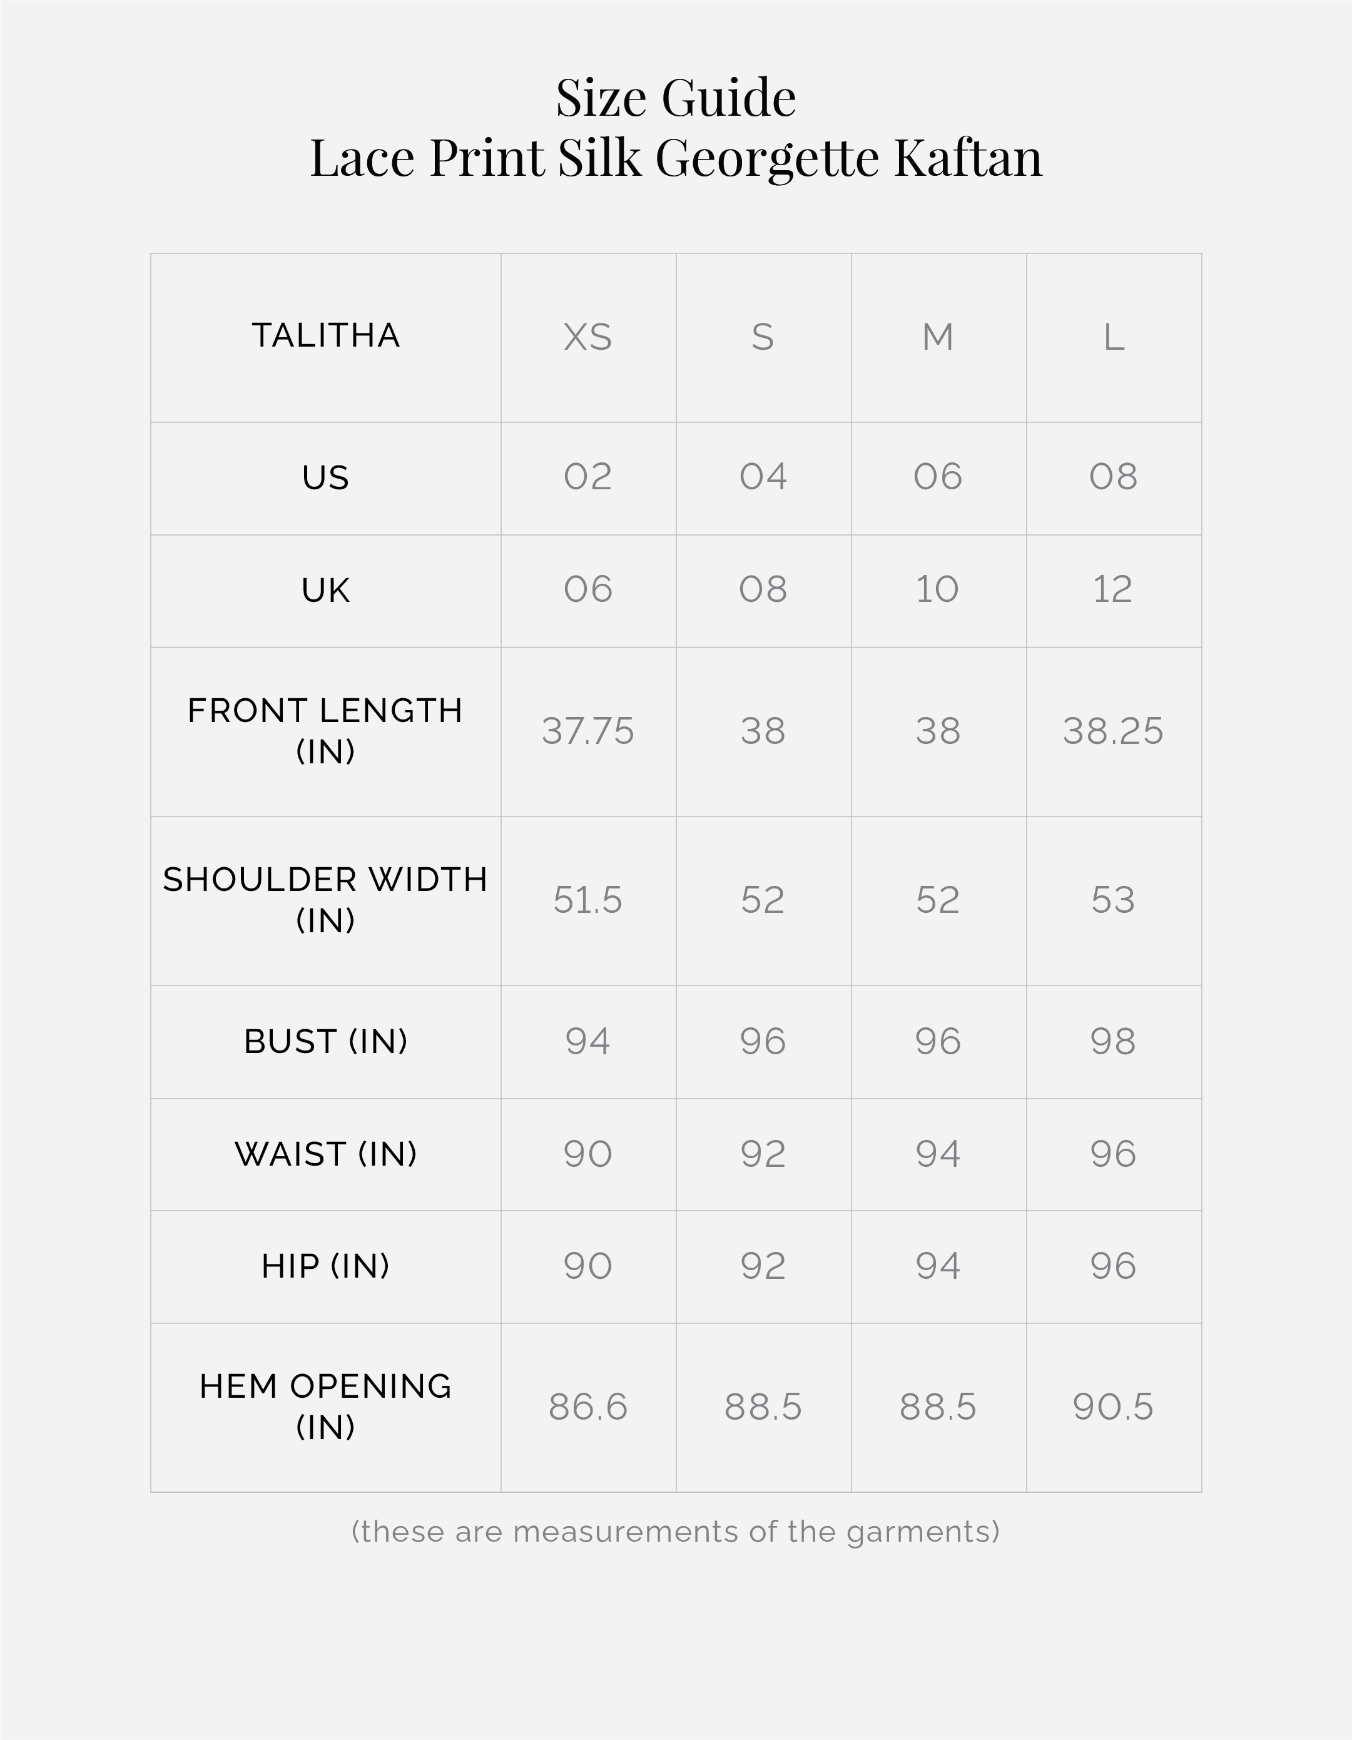1352x1740 pixels.
Task: Click the 38.25 front length value
Action: tap(1113, 731)
